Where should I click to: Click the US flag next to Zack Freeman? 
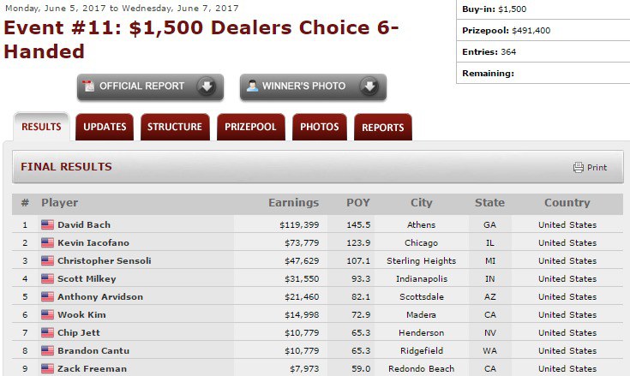point(47,369)
